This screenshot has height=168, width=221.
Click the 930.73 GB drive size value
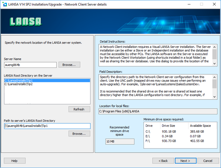coord(169,141)
